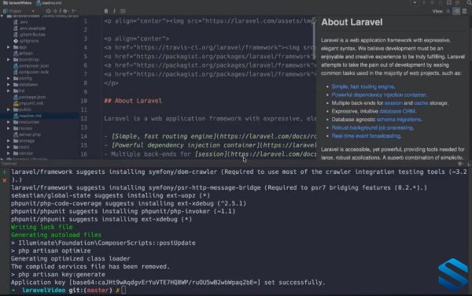Switch view to editor and preview split
The height and width of the screenshot is (296, 472).
tap(456, 11)
